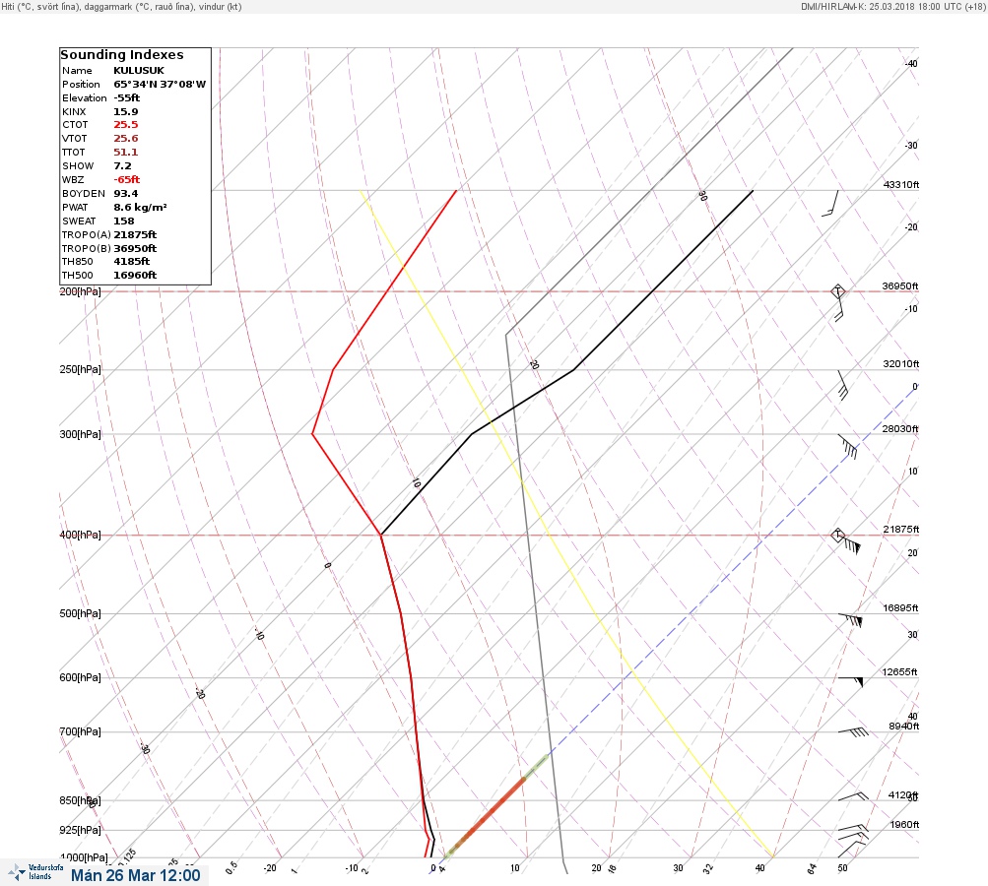Click the 'Sounding Indexes' heading
988x886 pixels.
click(121, 55)
